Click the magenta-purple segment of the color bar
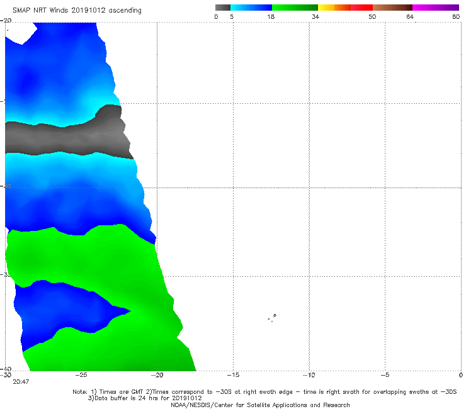The width and height of the screenshot is (466, 409). click(436, 8)
